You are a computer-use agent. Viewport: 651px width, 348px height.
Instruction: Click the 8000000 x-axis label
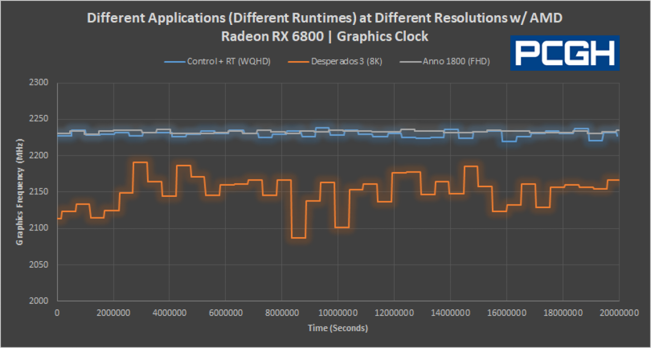[282, 312]
